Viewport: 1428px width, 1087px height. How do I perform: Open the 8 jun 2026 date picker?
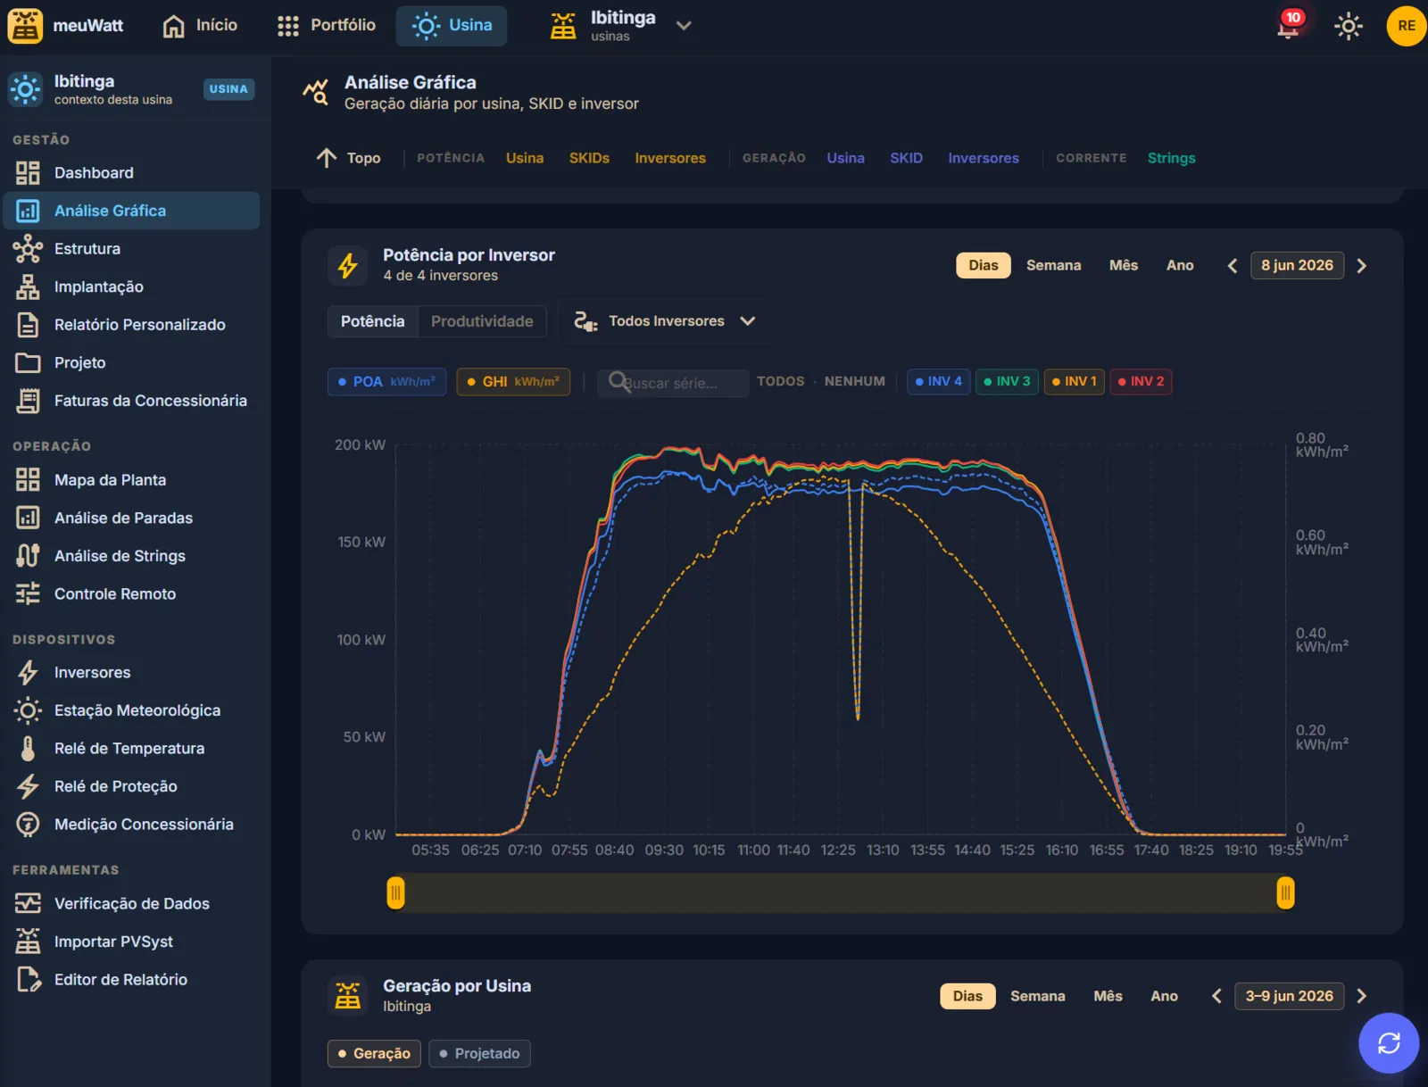coord(1297,266)
